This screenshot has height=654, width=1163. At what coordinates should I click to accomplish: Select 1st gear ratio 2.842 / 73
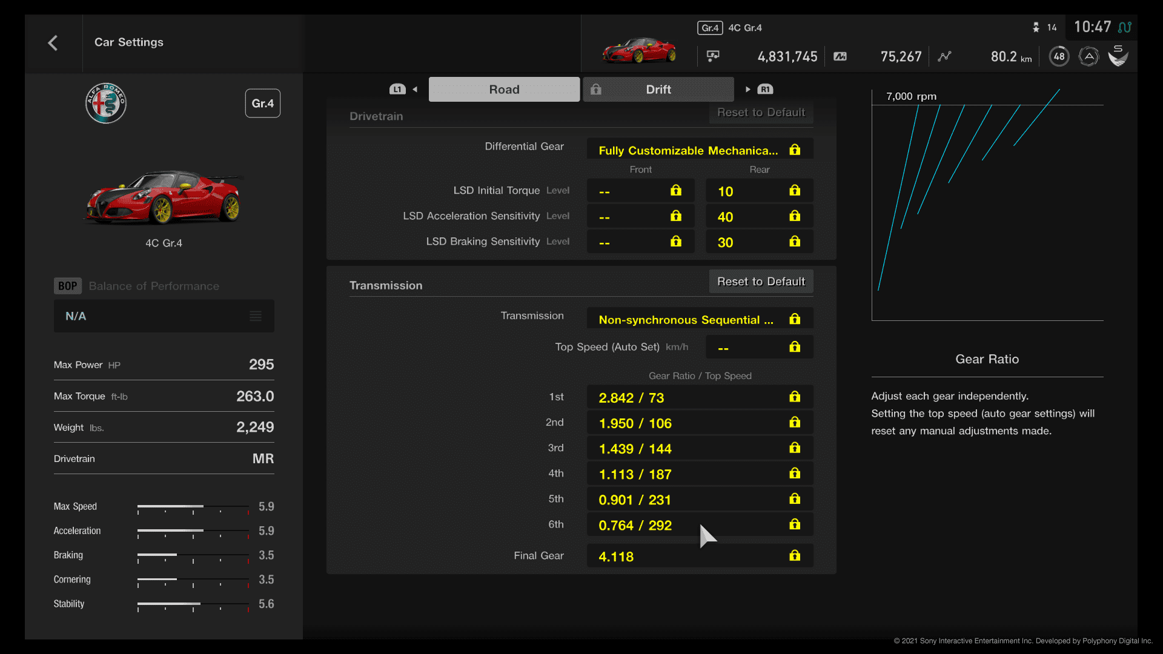coord(700,397)
